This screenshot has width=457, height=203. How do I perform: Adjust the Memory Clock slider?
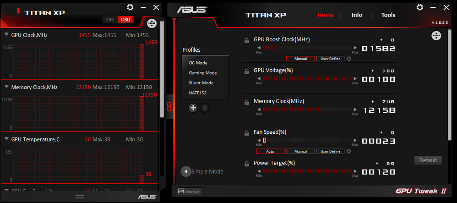tap(307, 110)
